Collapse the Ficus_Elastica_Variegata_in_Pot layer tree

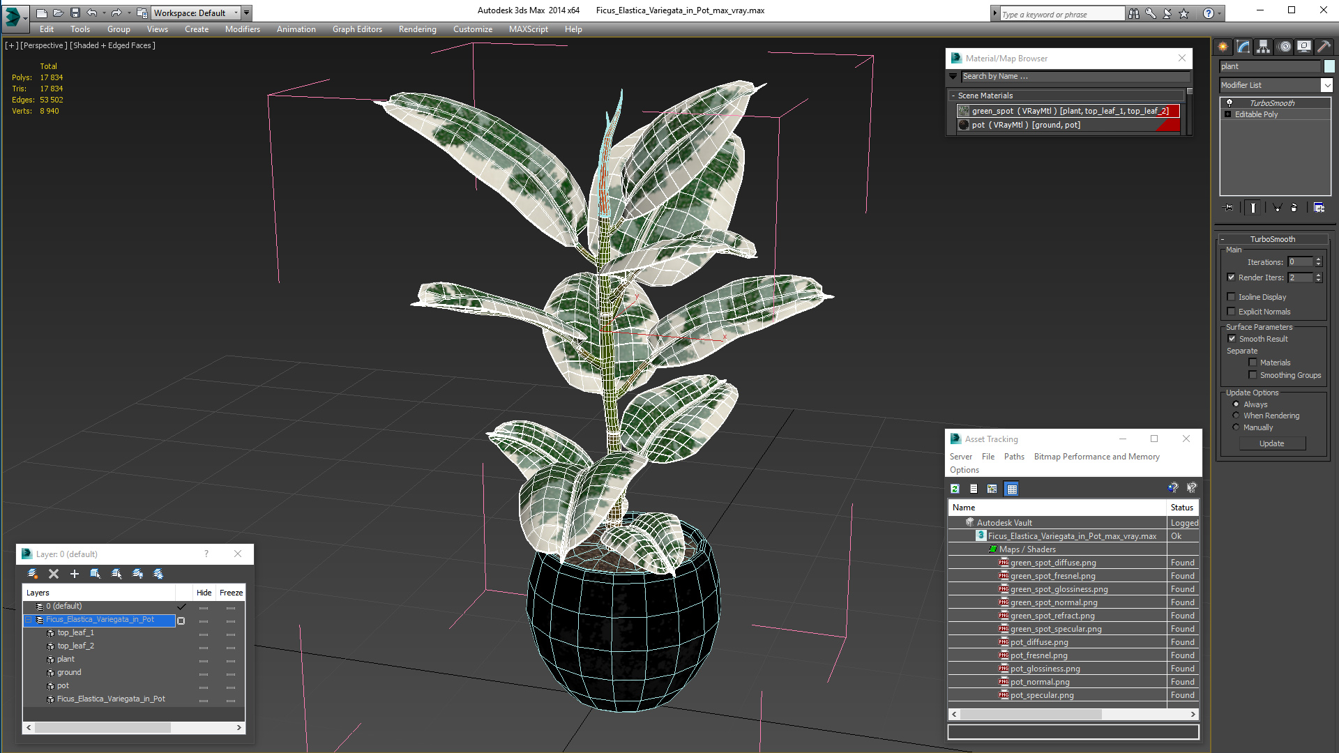29,620
